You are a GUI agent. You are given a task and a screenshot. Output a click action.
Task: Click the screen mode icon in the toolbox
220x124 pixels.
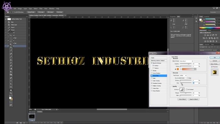11,105
